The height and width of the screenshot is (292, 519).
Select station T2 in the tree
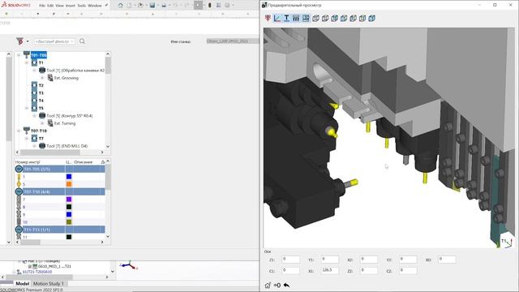coord(41,85)
